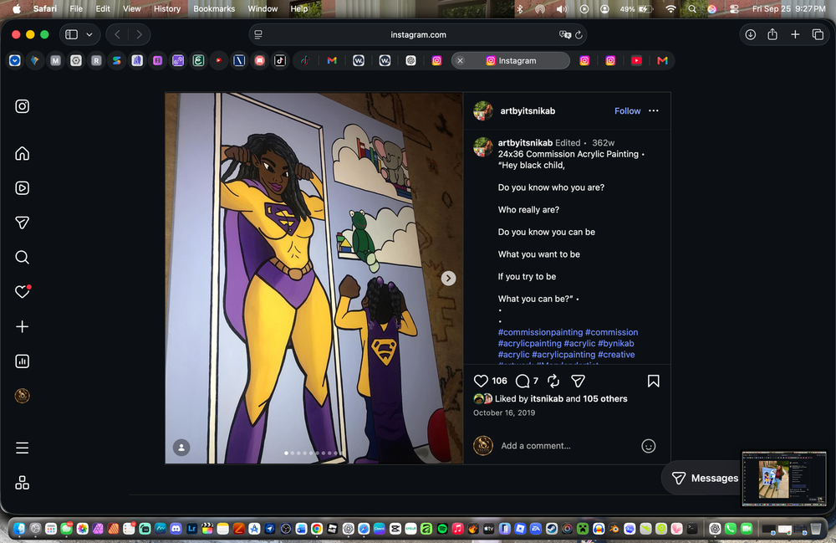Open Safari File menu

(76, 8)
